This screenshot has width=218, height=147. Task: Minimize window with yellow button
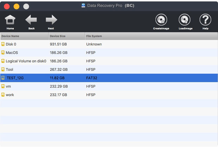point(17,6)
